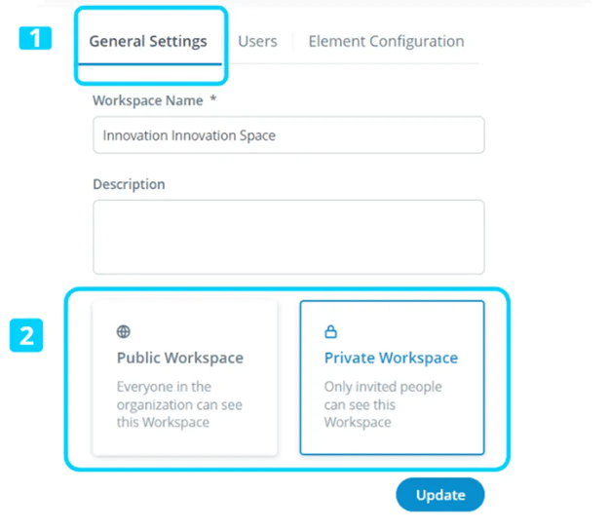Open the General Settings tab

(x=148, y=42)
